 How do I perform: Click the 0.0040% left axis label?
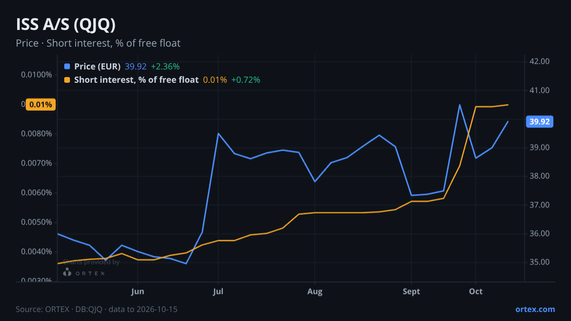[37, 252]
